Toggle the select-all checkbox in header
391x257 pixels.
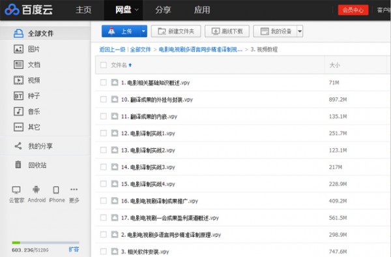coord(103,65)
